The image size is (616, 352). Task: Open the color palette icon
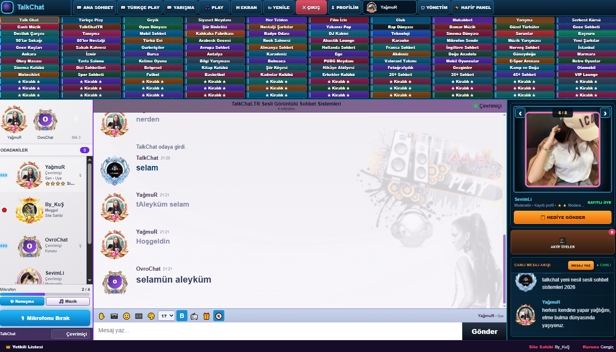(151, 316)
